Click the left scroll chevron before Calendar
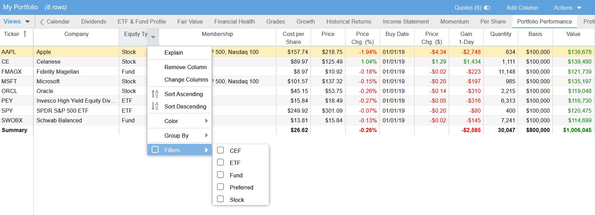 pyautogui.click(x=42, y=22)
